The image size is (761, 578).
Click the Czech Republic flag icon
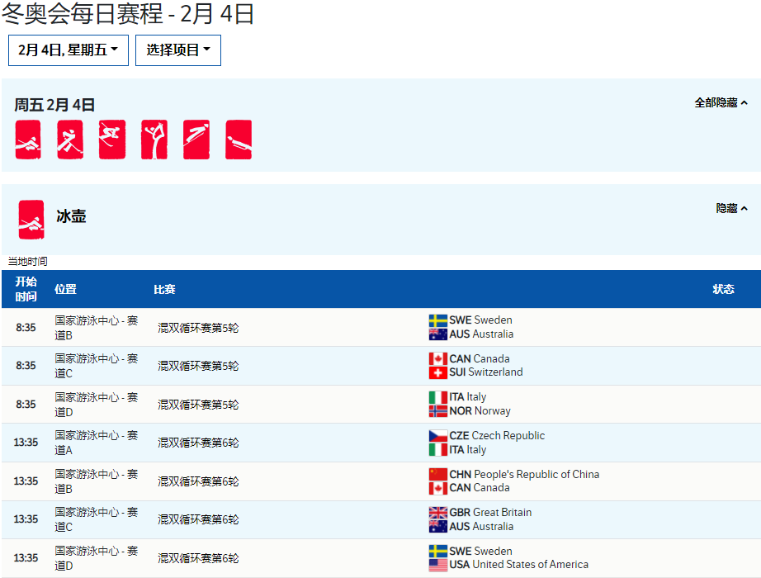click(437, 436)
